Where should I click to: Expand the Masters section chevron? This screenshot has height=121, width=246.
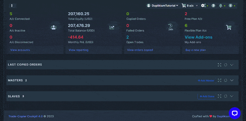click(x=232, y=80)
